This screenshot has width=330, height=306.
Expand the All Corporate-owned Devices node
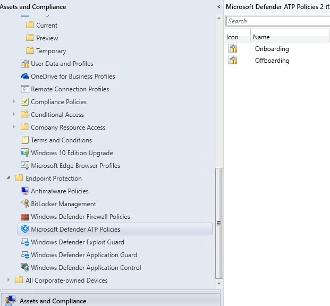coord(9,280)
